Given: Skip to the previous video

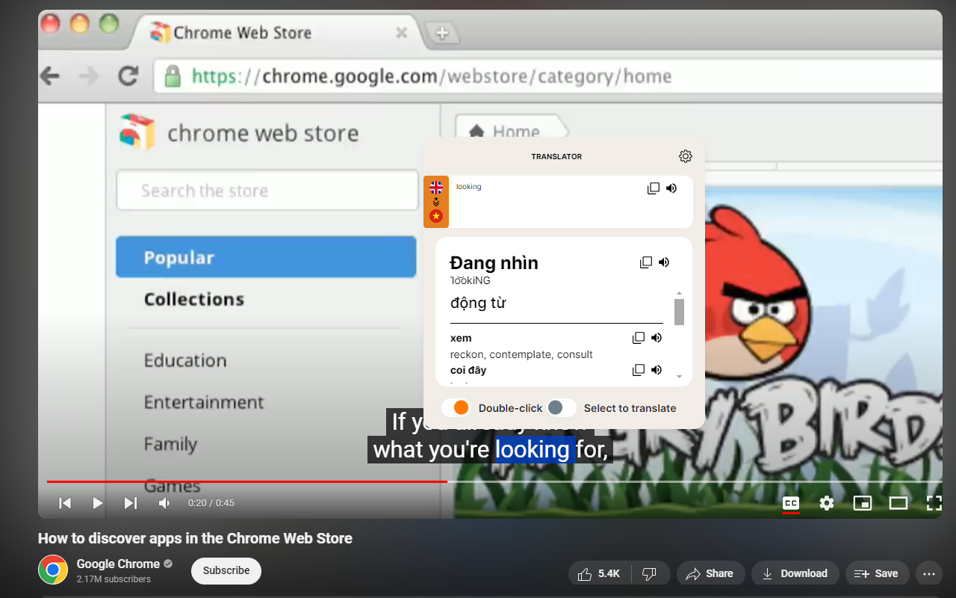Looking at the screenshot, I should coord(65,503).
